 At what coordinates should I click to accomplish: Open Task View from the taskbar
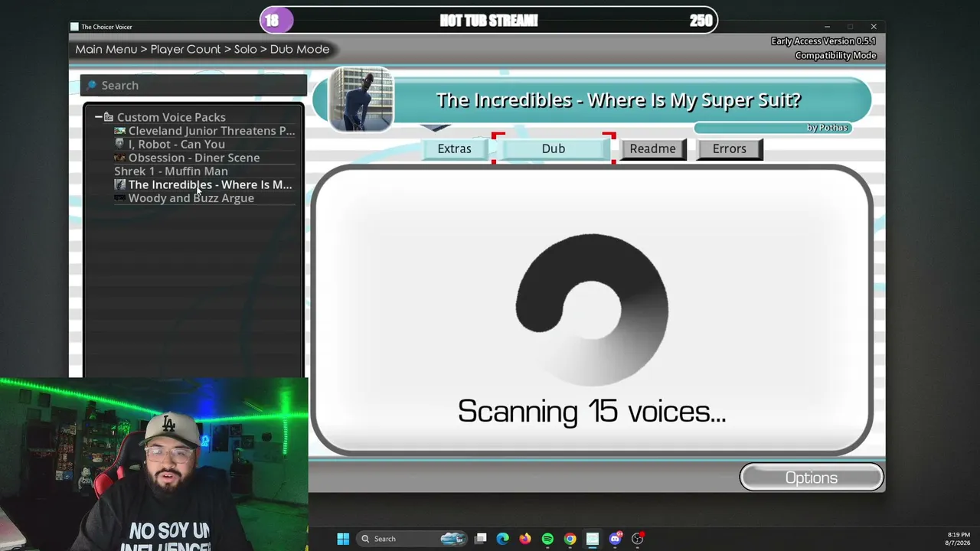(x=480, y=539)
